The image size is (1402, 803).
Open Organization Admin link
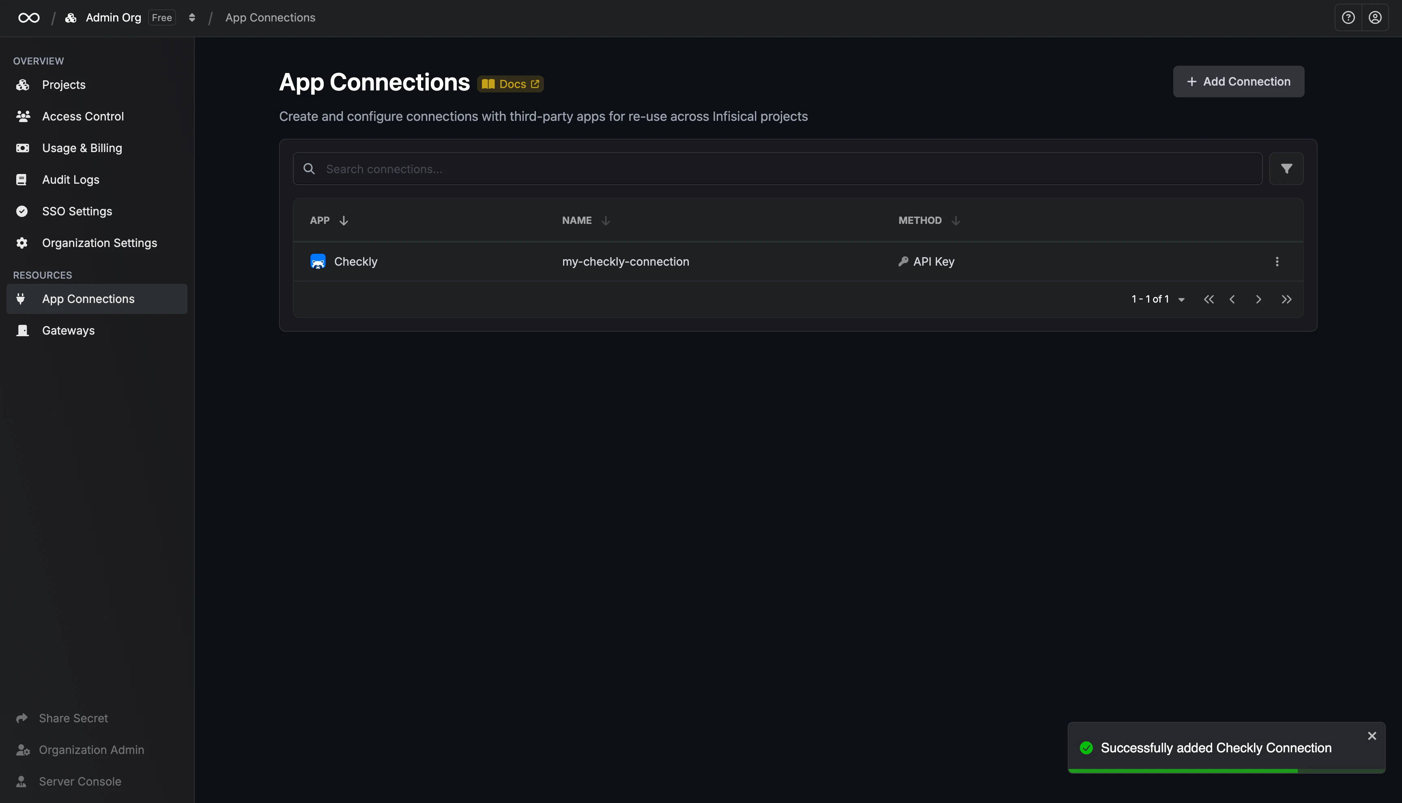tap(80, 750)
